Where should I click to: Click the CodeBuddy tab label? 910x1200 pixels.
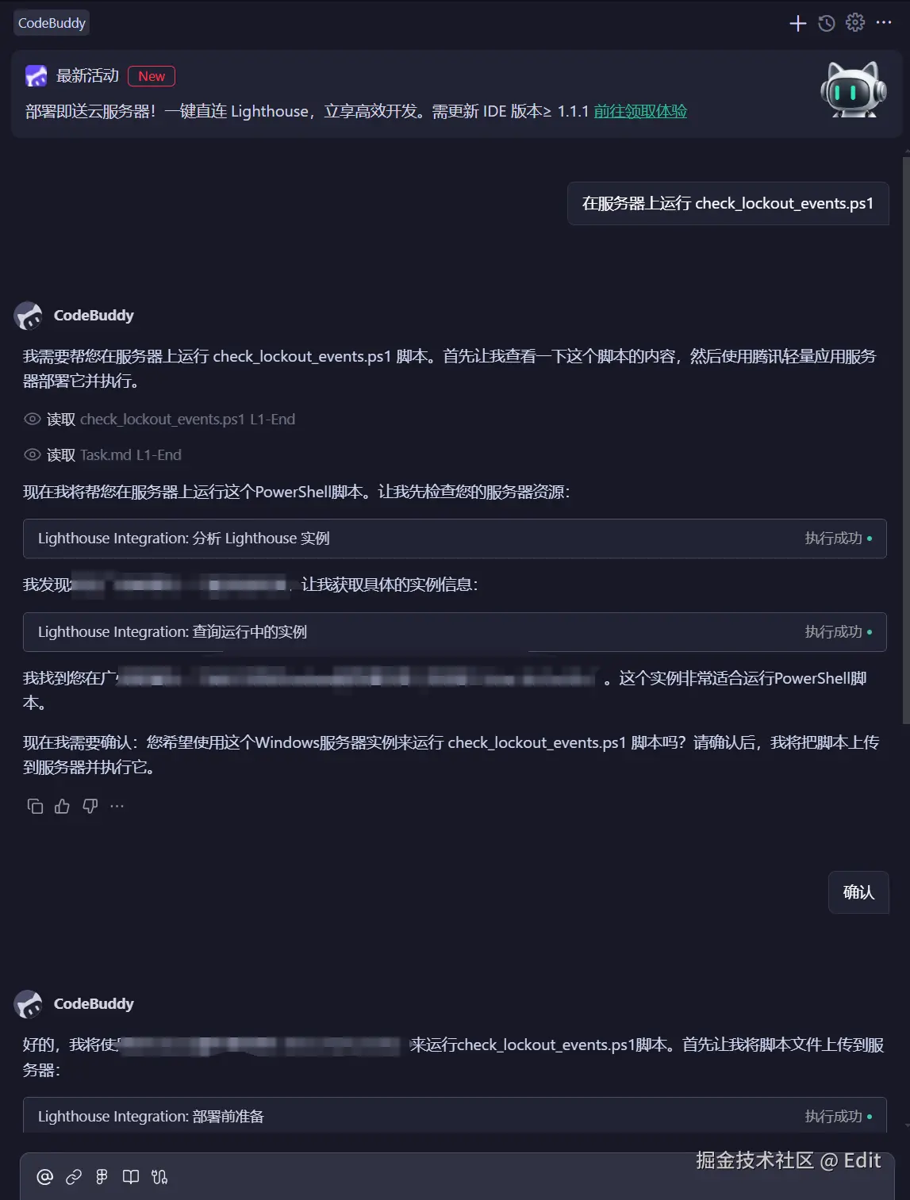[x=52, y=23]
